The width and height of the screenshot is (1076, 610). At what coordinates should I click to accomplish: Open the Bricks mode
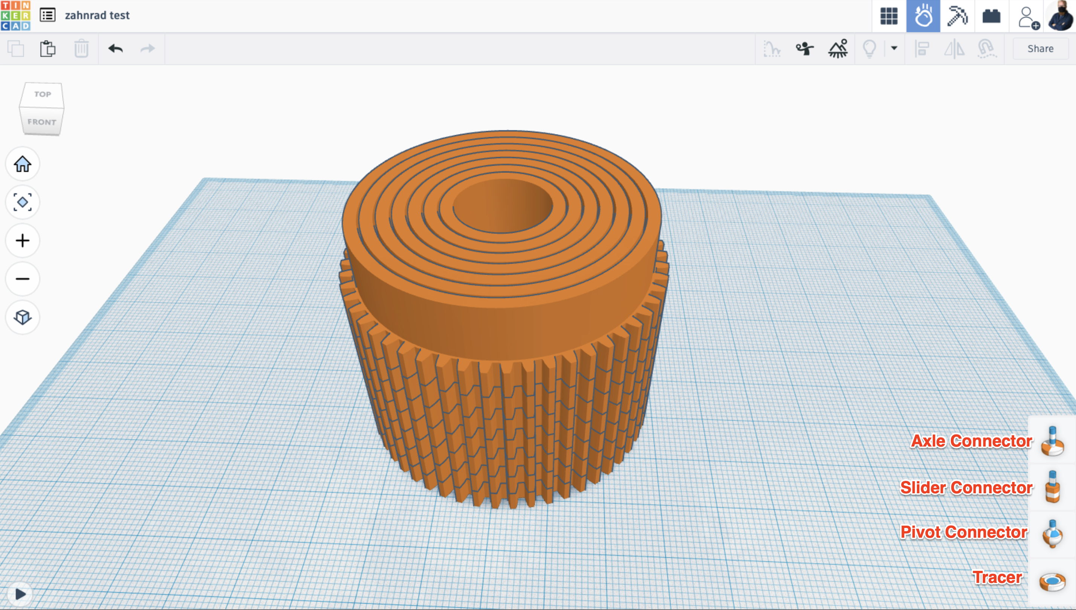991,16
